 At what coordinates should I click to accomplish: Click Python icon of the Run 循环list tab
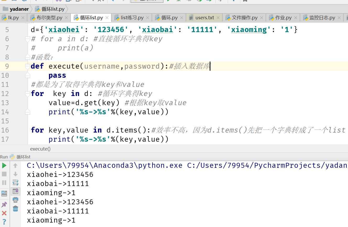pyautogui.click(x=12, y=157)
